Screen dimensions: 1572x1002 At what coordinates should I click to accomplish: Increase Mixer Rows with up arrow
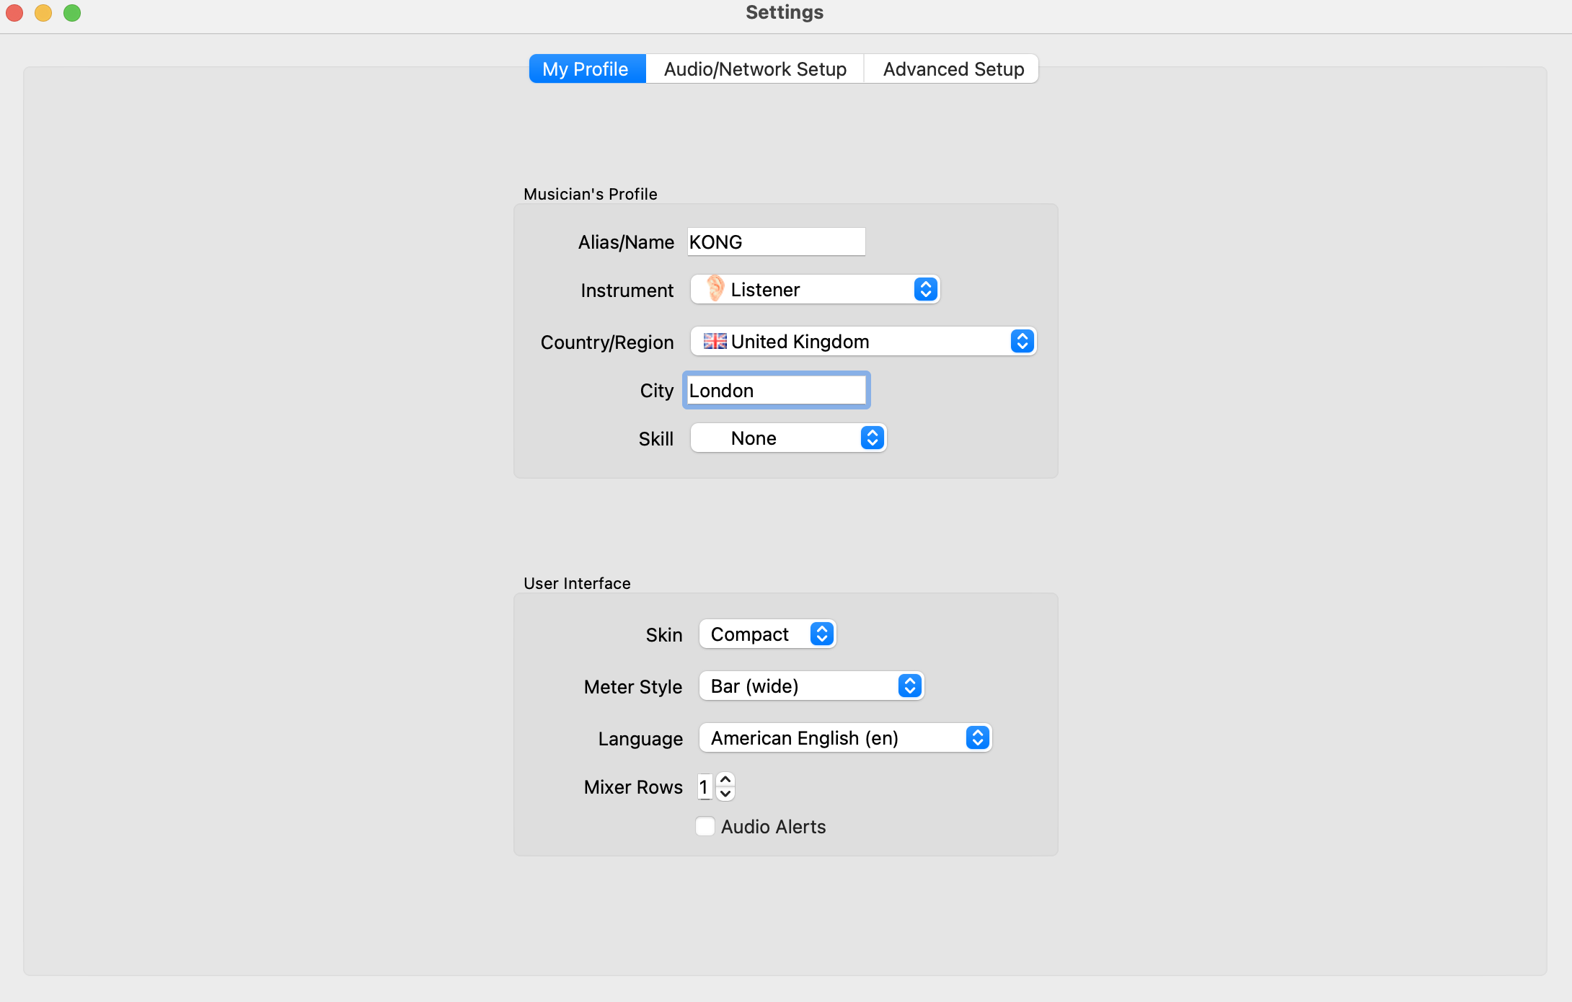click(x=725, y=780)
